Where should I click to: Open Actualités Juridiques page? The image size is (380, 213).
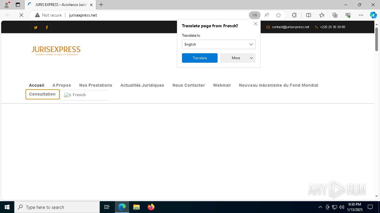(142, 85)
